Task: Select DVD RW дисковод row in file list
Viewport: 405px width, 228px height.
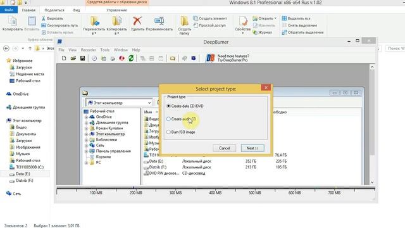Action: click(175, 173)
